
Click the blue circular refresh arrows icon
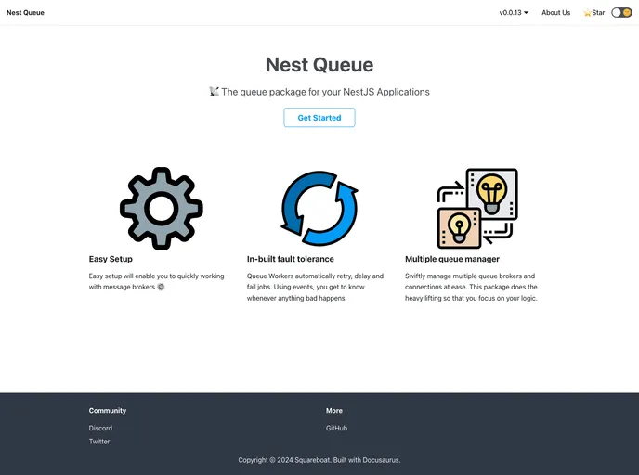(319, 208)
